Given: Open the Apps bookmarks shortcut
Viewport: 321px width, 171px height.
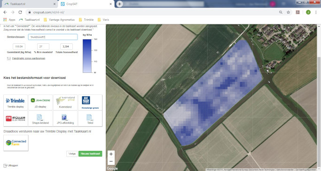Looking at the screenshot, I should pyautogui.click(x=9, y=20).
